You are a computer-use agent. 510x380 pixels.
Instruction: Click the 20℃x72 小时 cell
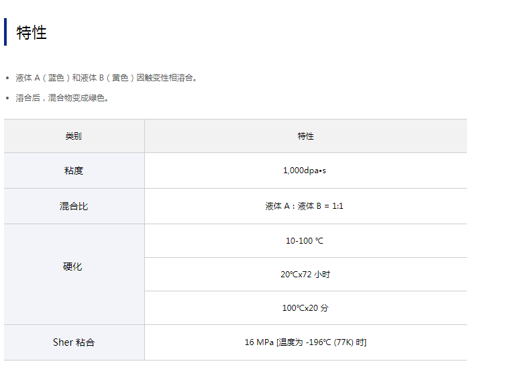click(305, 275)
